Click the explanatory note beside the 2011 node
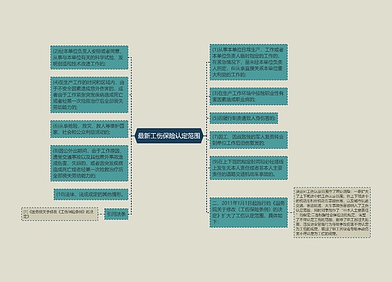Image resolution: width=392 pixels, height=282 pixels. click(x=332, y=212)
